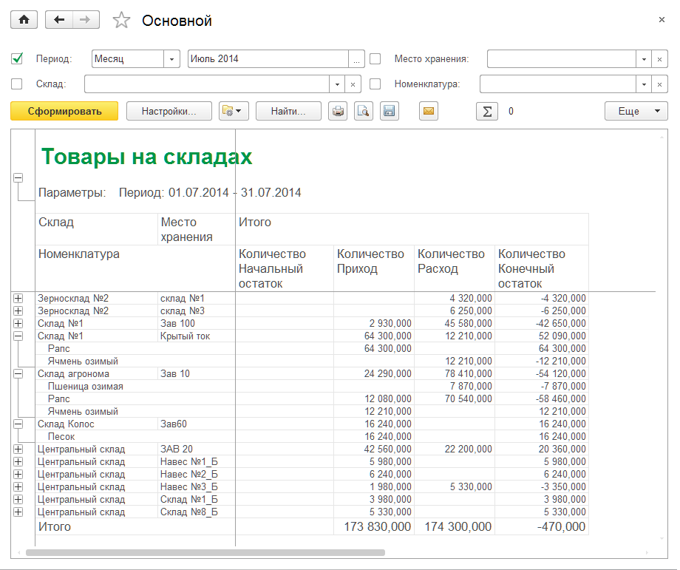Screen dimensions: 680x570
Task: Expand the Зерносклад №2 склад №1 row
Action: [x=18, y=299]
